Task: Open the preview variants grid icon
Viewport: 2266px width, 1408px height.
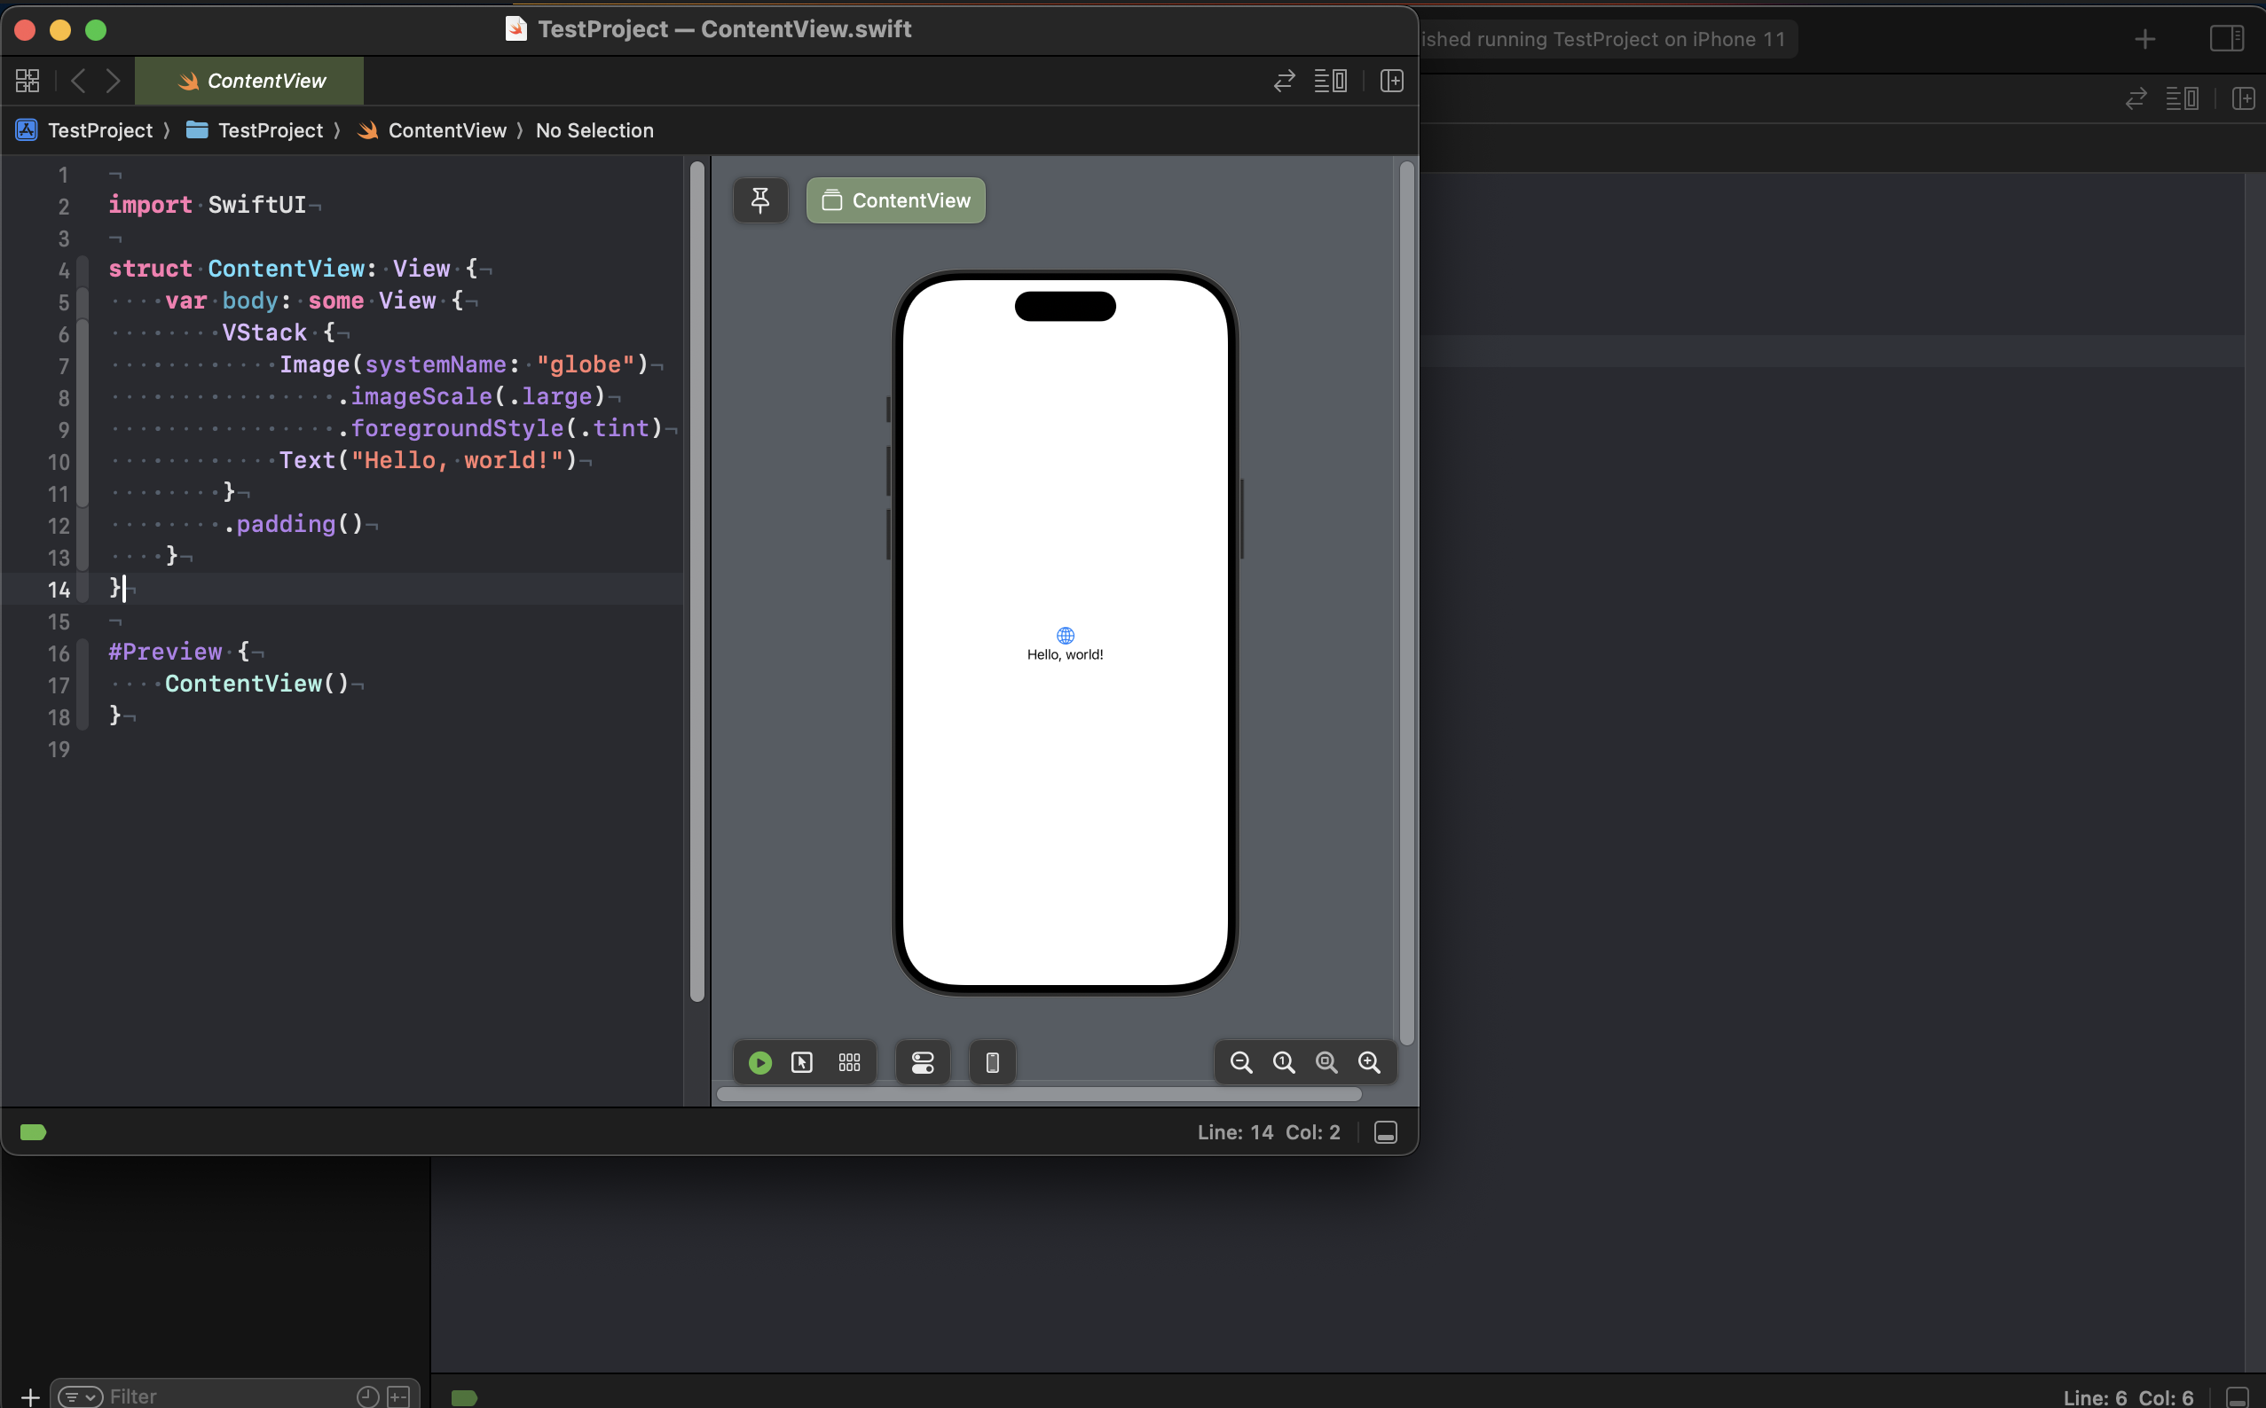Action: (849, 1062)
